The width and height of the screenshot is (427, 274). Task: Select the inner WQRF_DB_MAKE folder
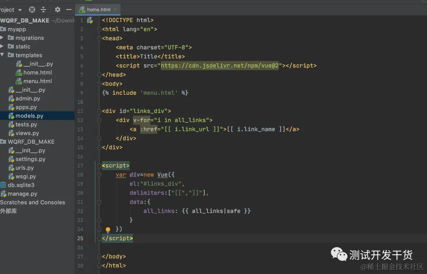pyautogui.click(x=31, y=142)
